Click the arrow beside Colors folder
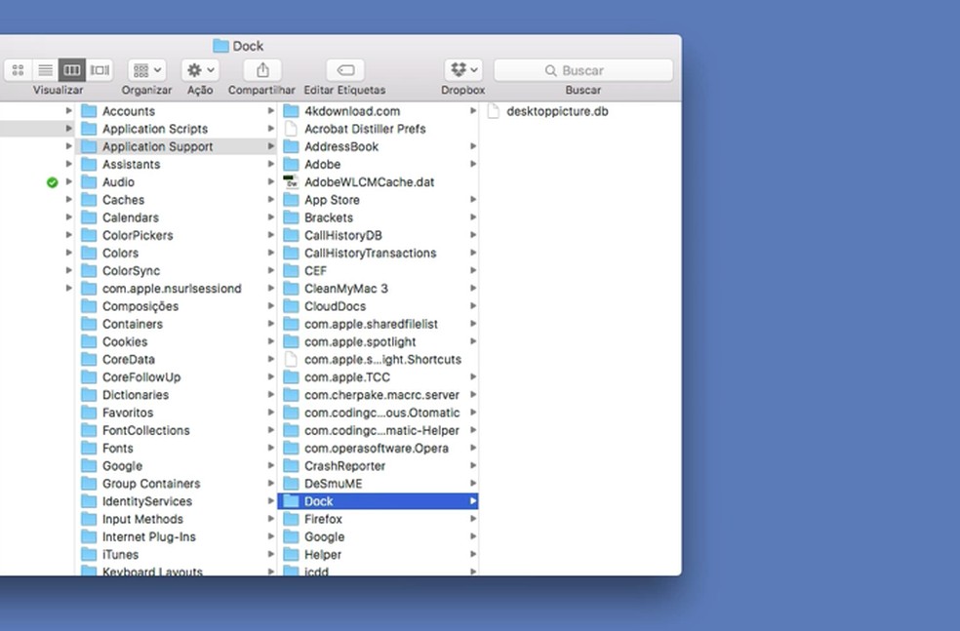960x631 pixels. click(270, 253)
